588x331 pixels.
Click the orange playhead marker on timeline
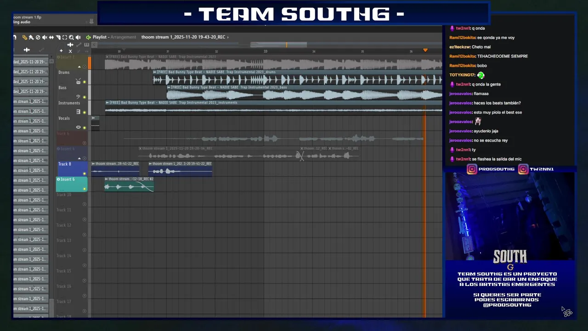point(425,50)
